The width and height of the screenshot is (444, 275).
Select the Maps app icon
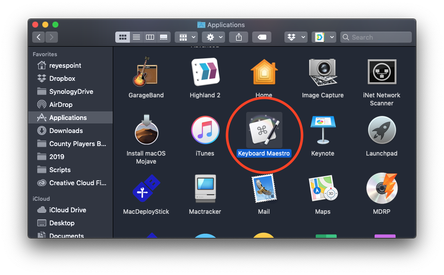(323, 188)
